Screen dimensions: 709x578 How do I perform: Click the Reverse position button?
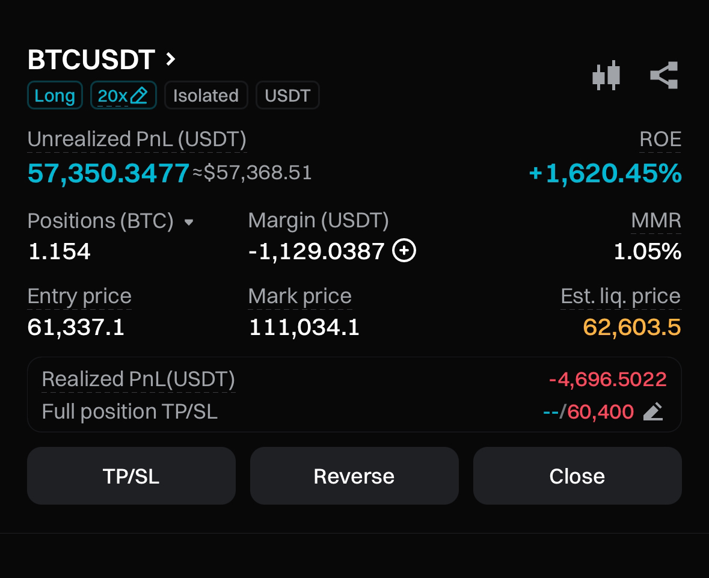[354, 476]
